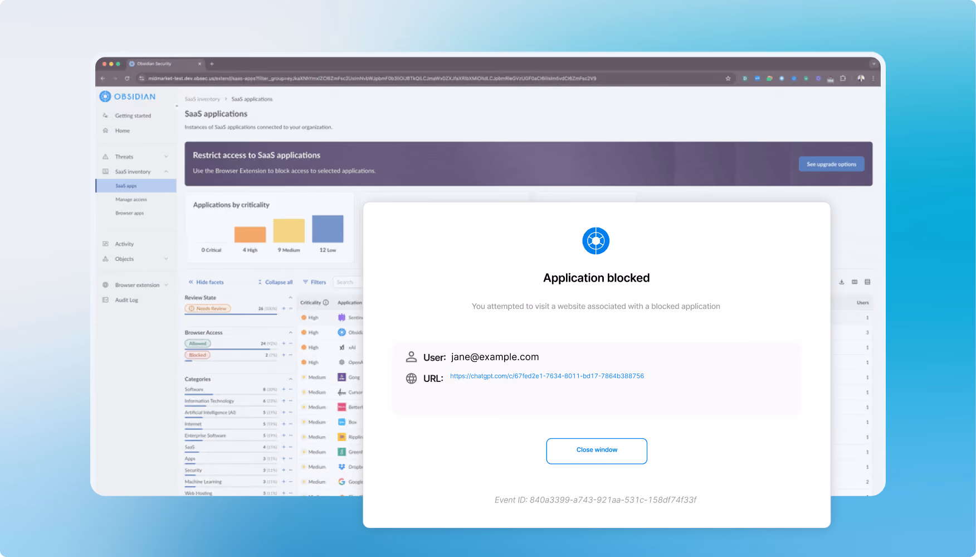Image resolution: width=976 pixels, height=557 pixels.
Task: Click the yellow 9 Medium criticality bar
Action: (x=289, y=231)
